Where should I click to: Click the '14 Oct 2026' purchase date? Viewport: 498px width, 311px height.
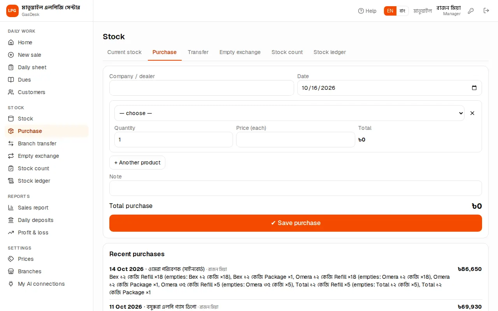pyautogui.click(x=126, y=269)
